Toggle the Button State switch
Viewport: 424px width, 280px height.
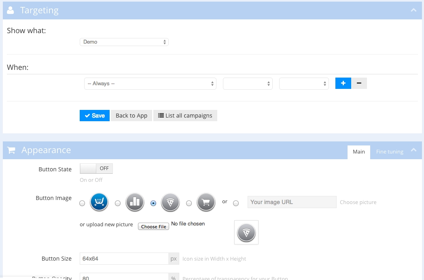point(96,168)
